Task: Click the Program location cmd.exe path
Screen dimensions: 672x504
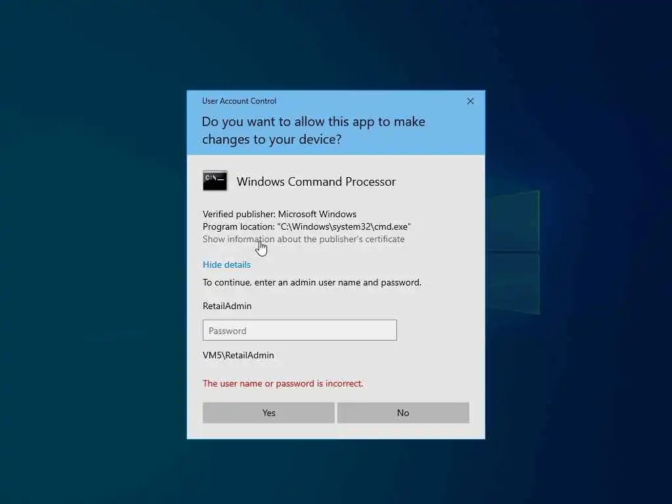Action: (307, 226)
